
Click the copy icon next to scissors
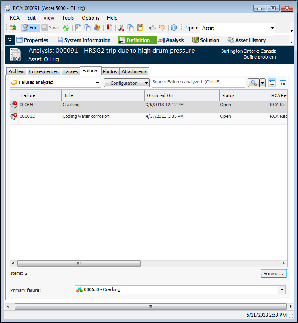pos(131,28)
